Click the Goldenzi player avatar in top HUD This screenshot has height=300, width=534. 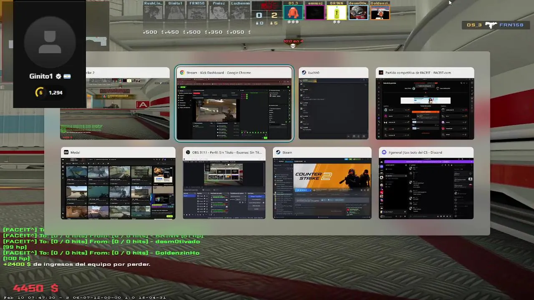pos(380,12)
